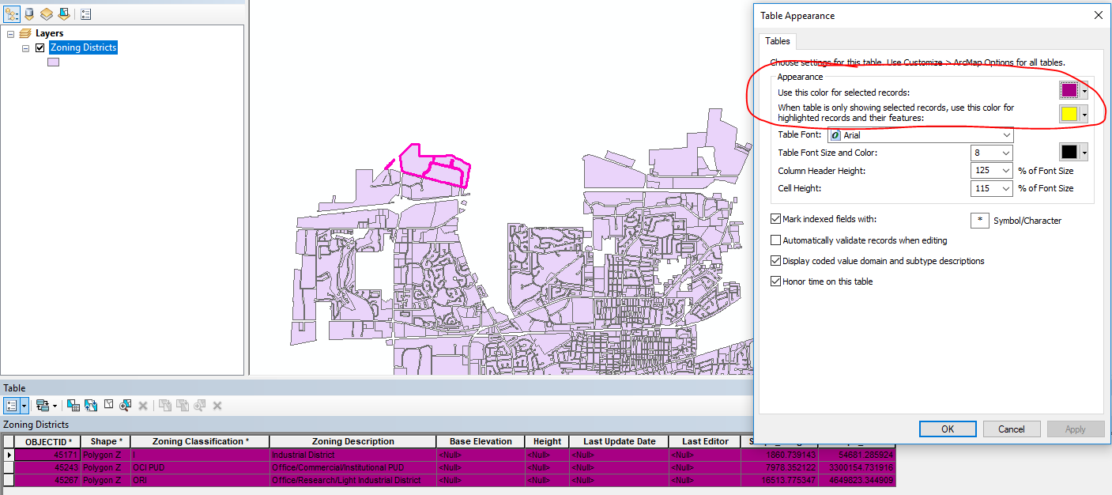Click the Layers data frame icon
This screenshot has height=495, width=1112.
tap(25, 33)
